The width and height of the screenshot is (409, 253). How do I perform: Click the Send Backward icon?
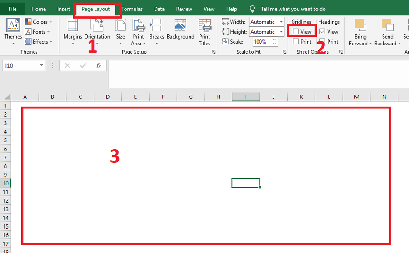pos(388,25)
